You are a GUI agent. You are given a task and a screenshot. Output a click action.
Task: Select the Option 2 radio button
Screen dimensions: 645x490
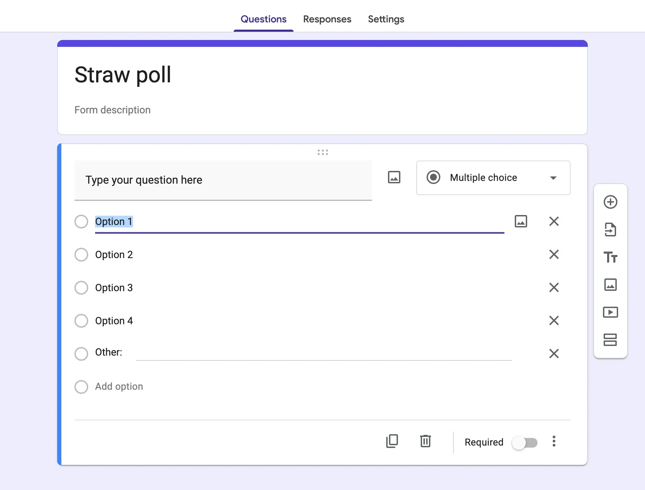(x=81, y=255)
